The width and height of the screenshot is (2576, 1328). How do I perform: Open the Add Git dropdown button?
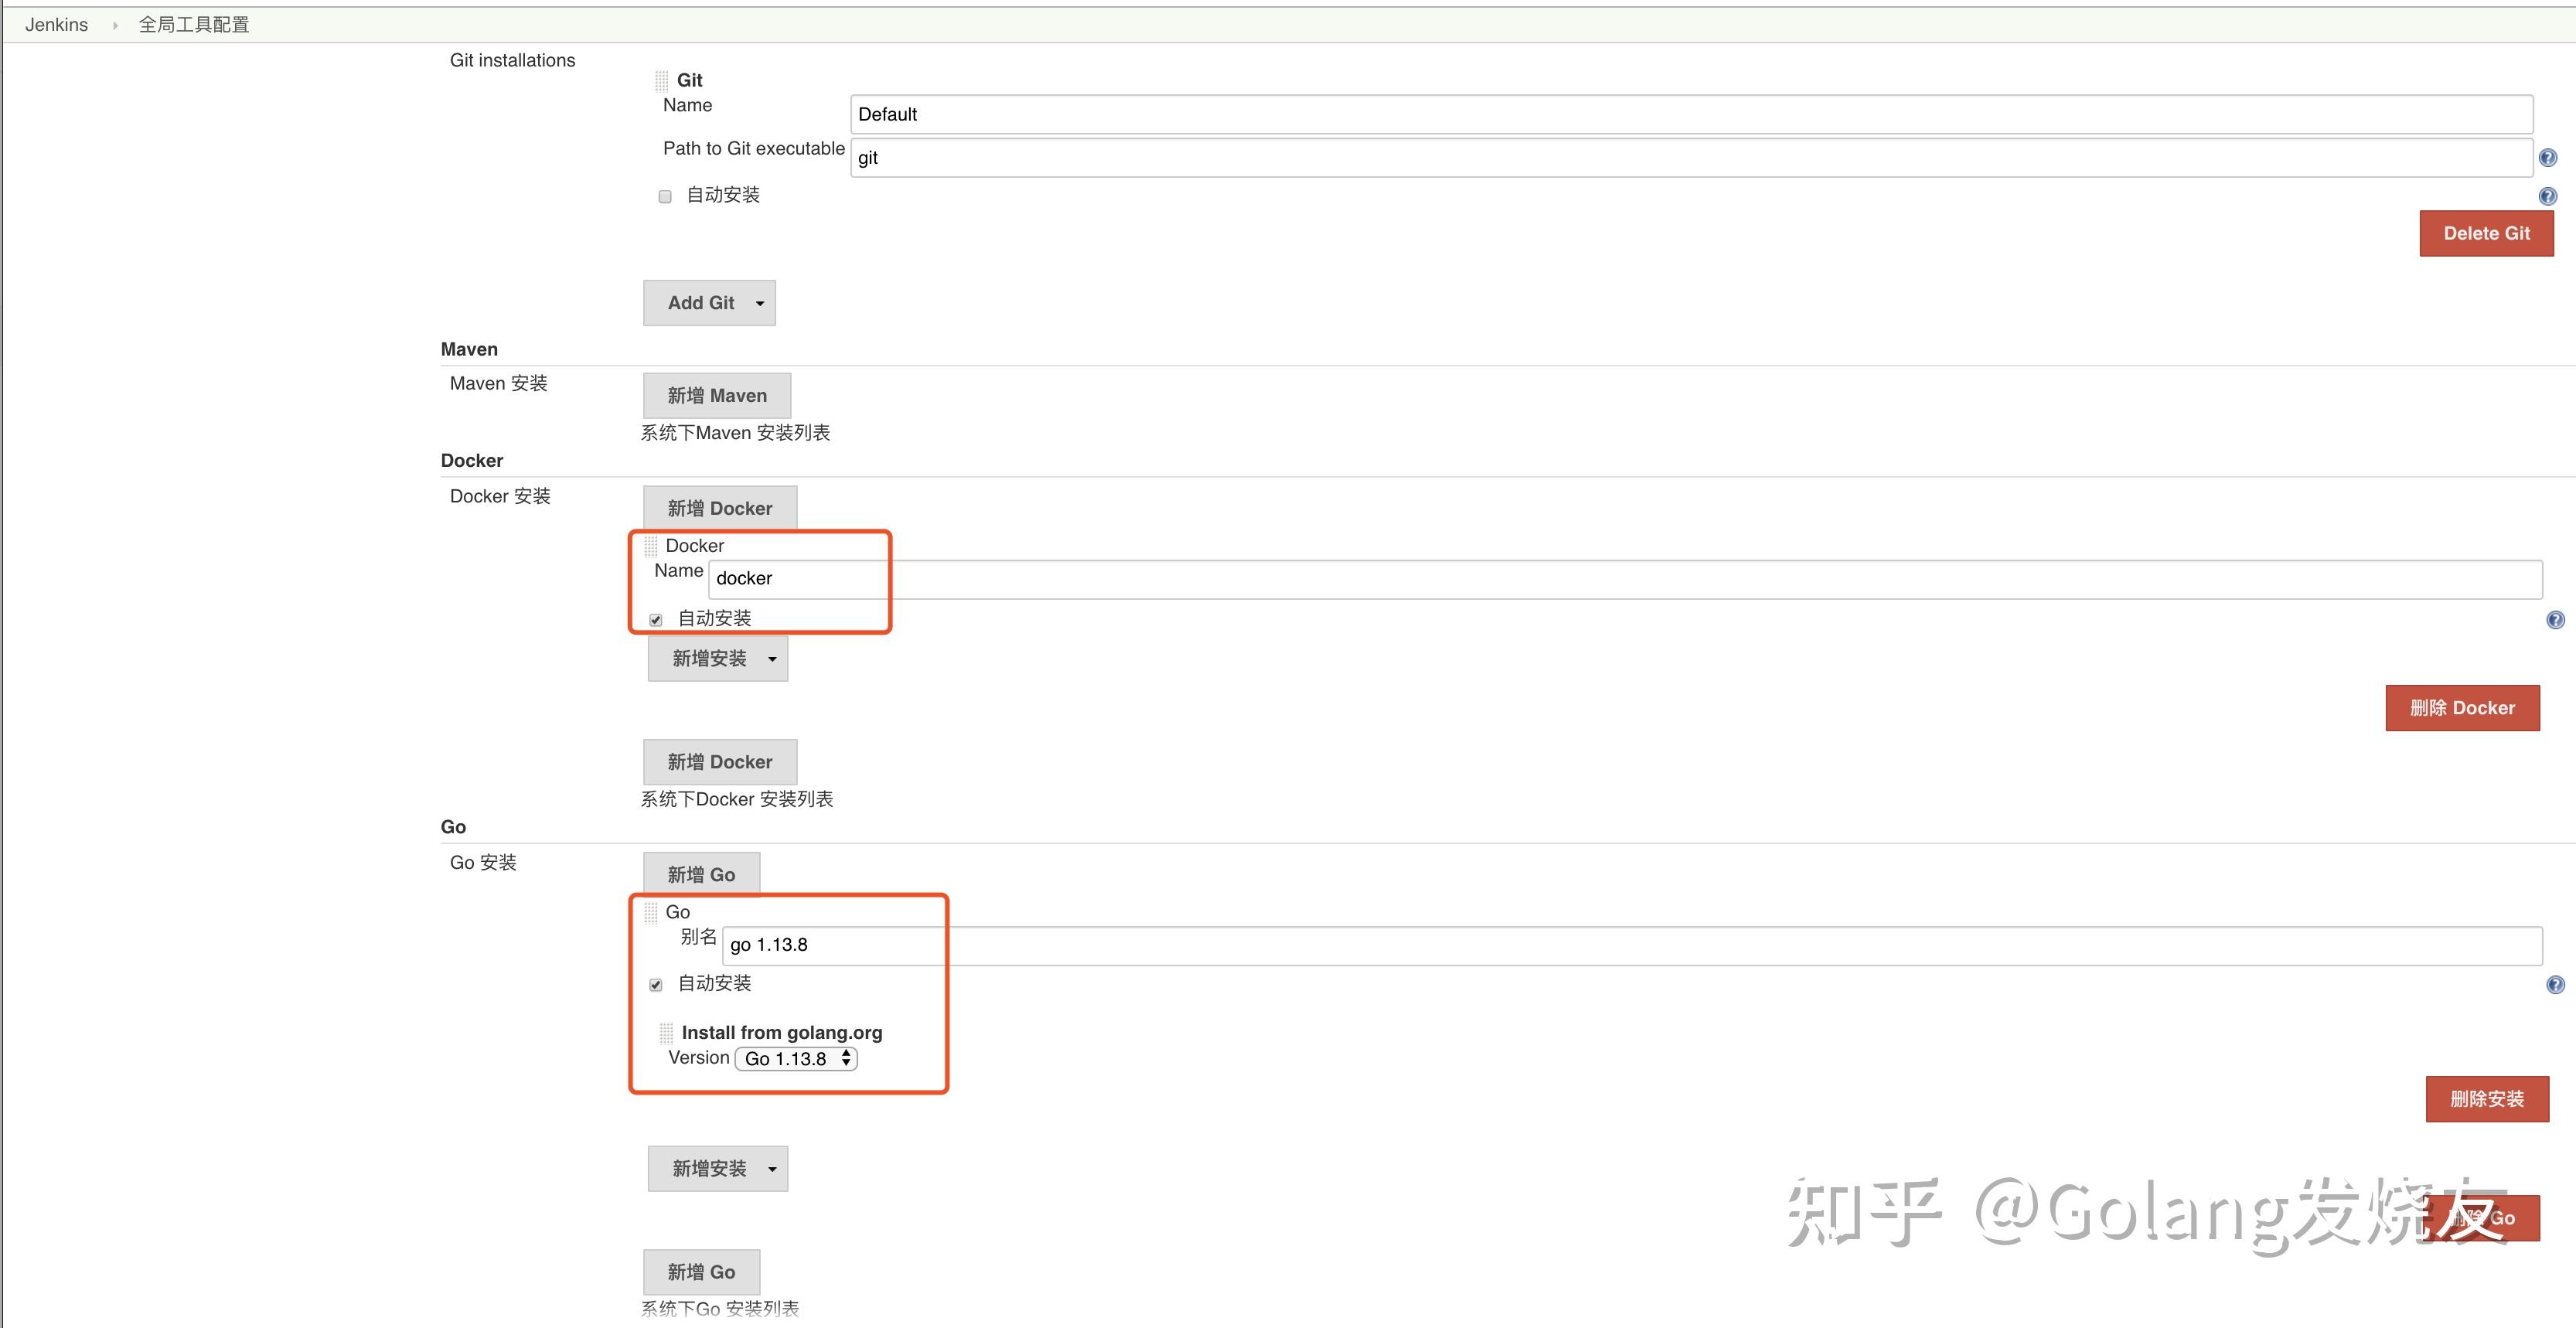709,303
